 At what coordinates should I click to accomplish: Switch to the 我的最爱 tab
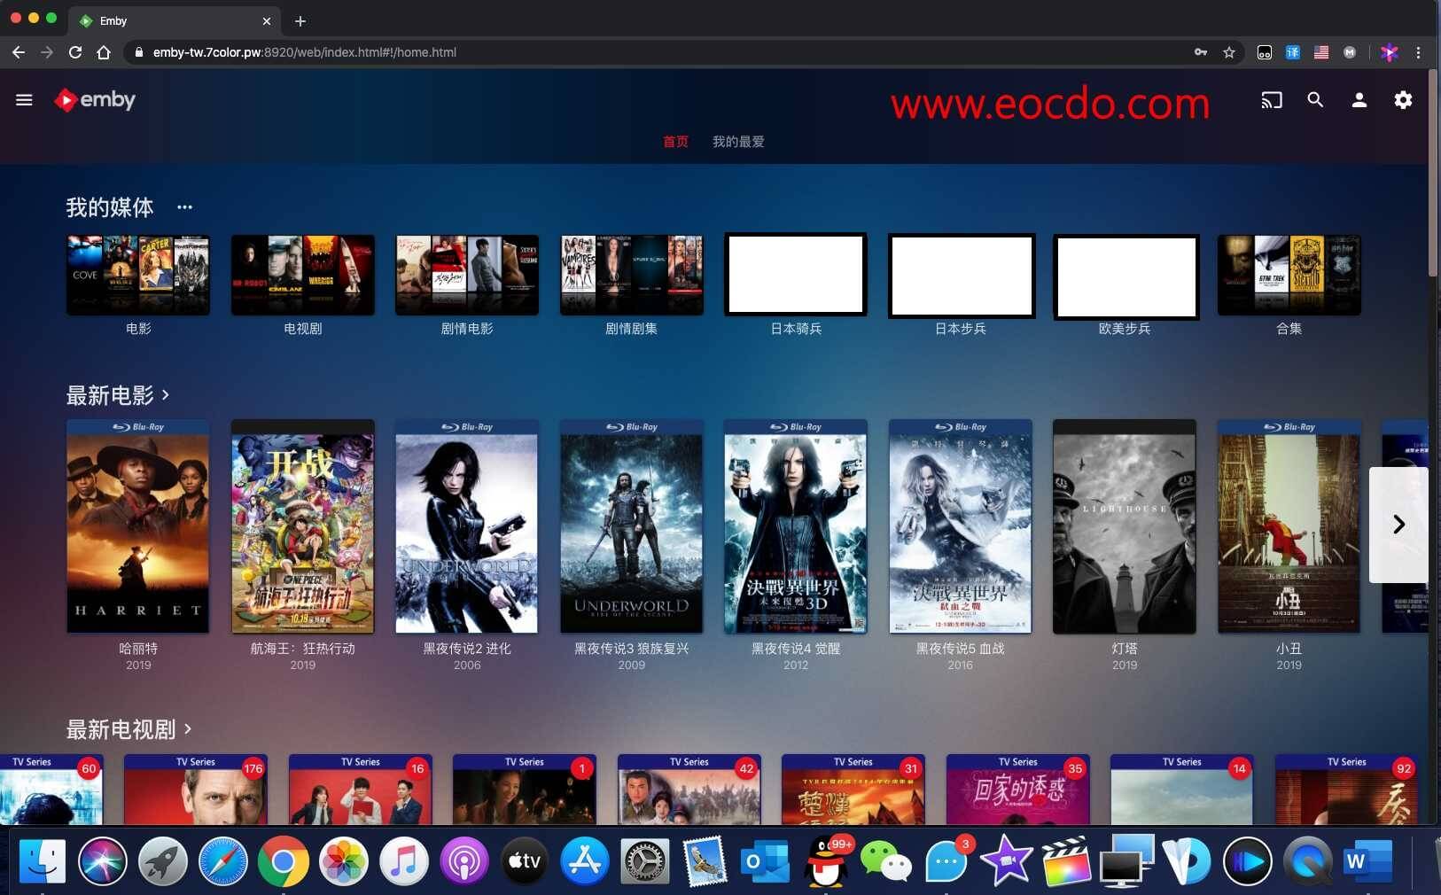click(x=738, y=142)
